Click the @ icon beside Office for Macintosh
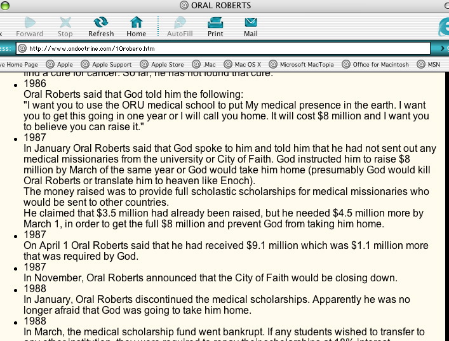 coord(346,64)
